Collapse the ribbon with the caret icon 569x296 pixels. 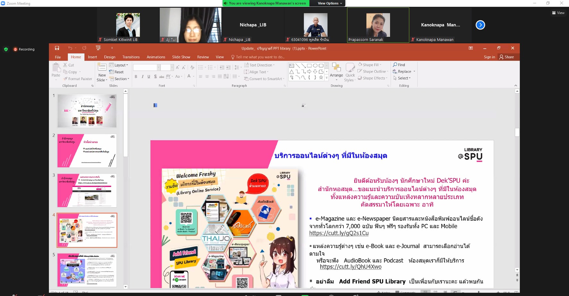[x=515, y=86]
